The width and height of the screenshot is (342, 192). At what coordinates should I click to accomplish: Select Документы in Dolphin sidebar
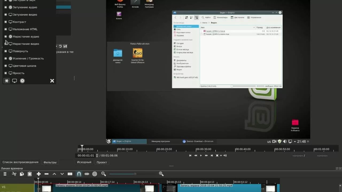pyautogui.click(x=181, y=60)
